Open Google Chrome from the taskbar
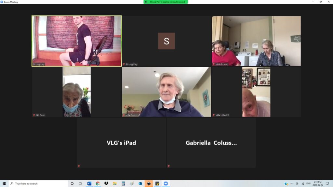The image size is (333, 187). point(98,183)
